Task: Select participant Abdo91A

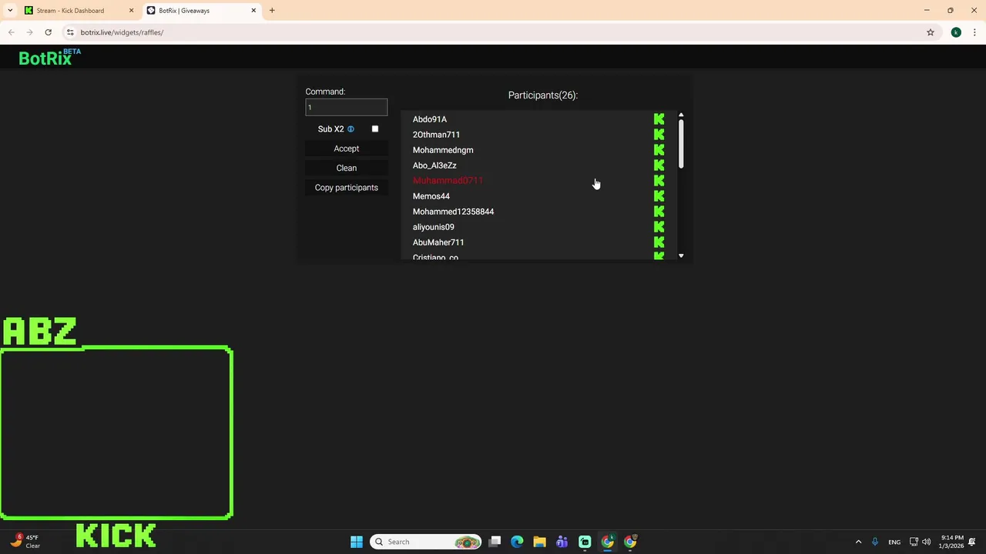Action: [430, 119]
